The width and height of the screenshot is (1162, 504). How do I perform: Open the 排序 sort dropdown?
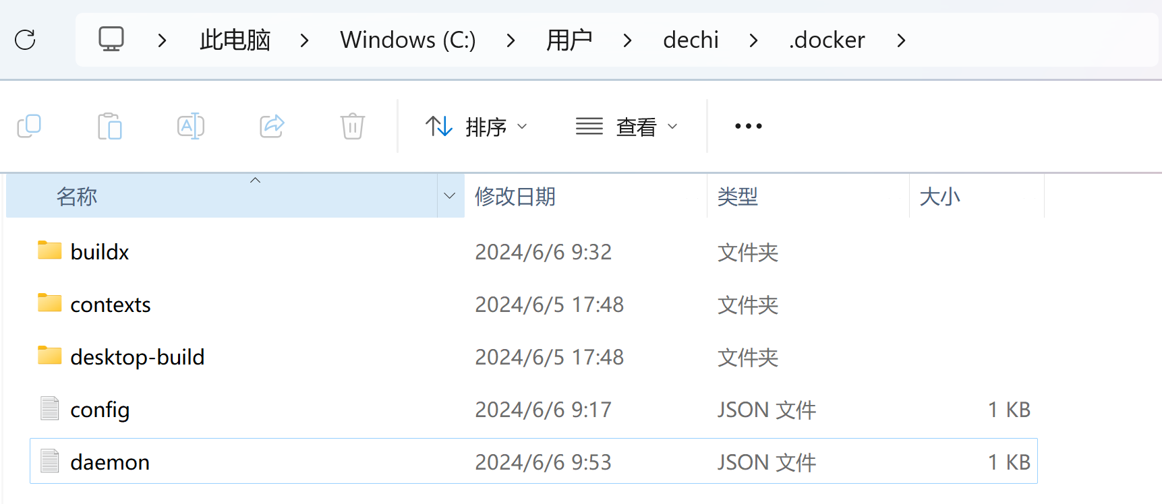[x=476, y=126]
